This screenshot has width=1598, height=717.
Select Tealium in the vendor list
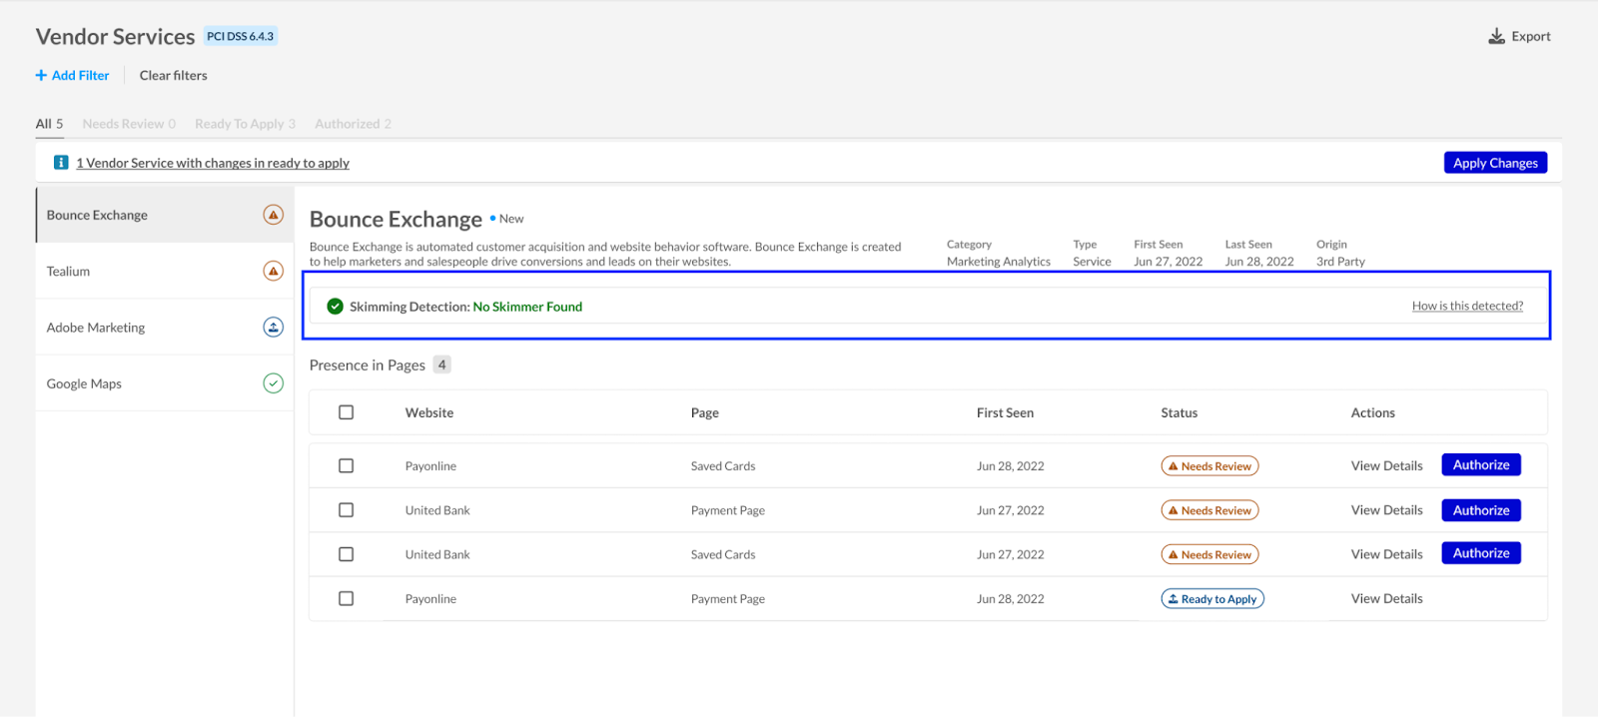165,271
